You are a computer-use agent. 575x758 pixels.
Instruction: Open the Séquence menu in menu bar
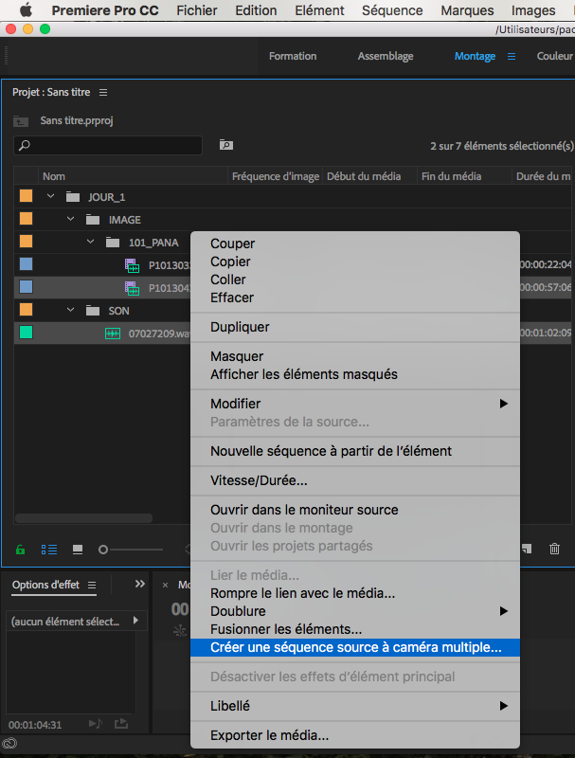392,10
